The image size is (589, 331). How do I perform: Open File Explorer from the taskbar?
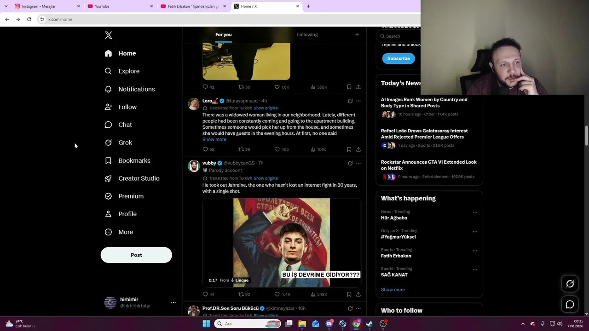coord(302,324)
